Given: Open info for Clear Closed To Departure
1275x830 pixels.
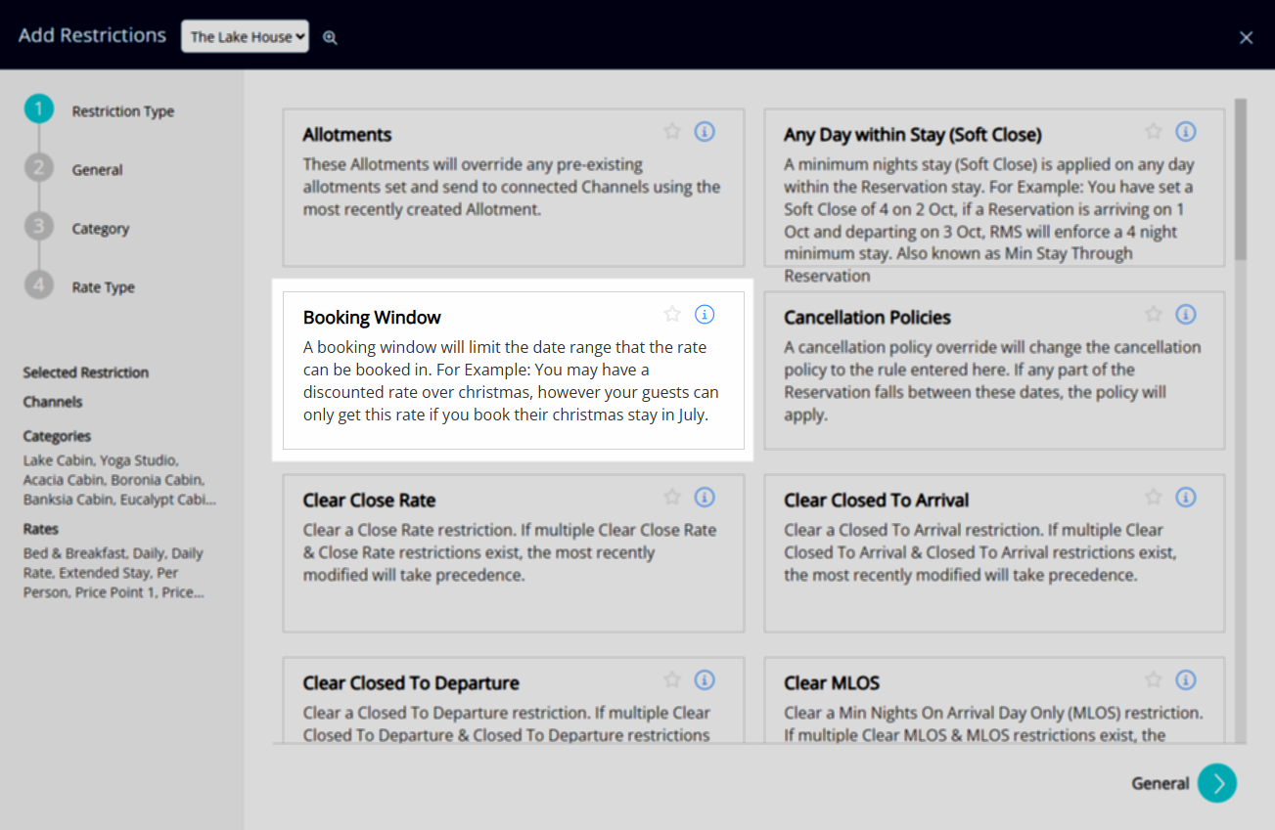Looking at the screenshot, I should 705,679.
